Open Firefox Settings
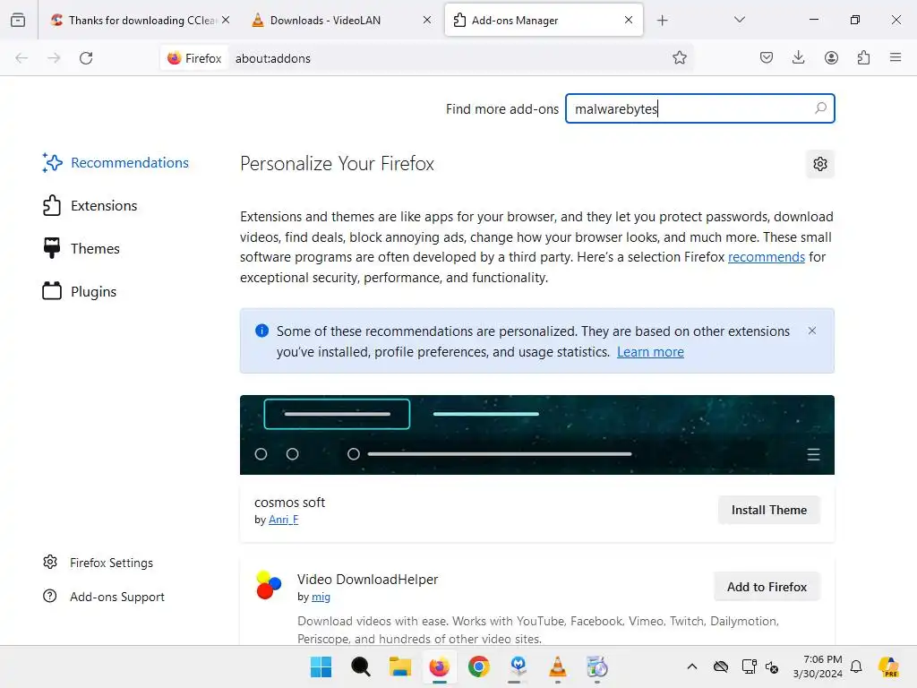Screen dimensions: 917x688 coord(99,563)
